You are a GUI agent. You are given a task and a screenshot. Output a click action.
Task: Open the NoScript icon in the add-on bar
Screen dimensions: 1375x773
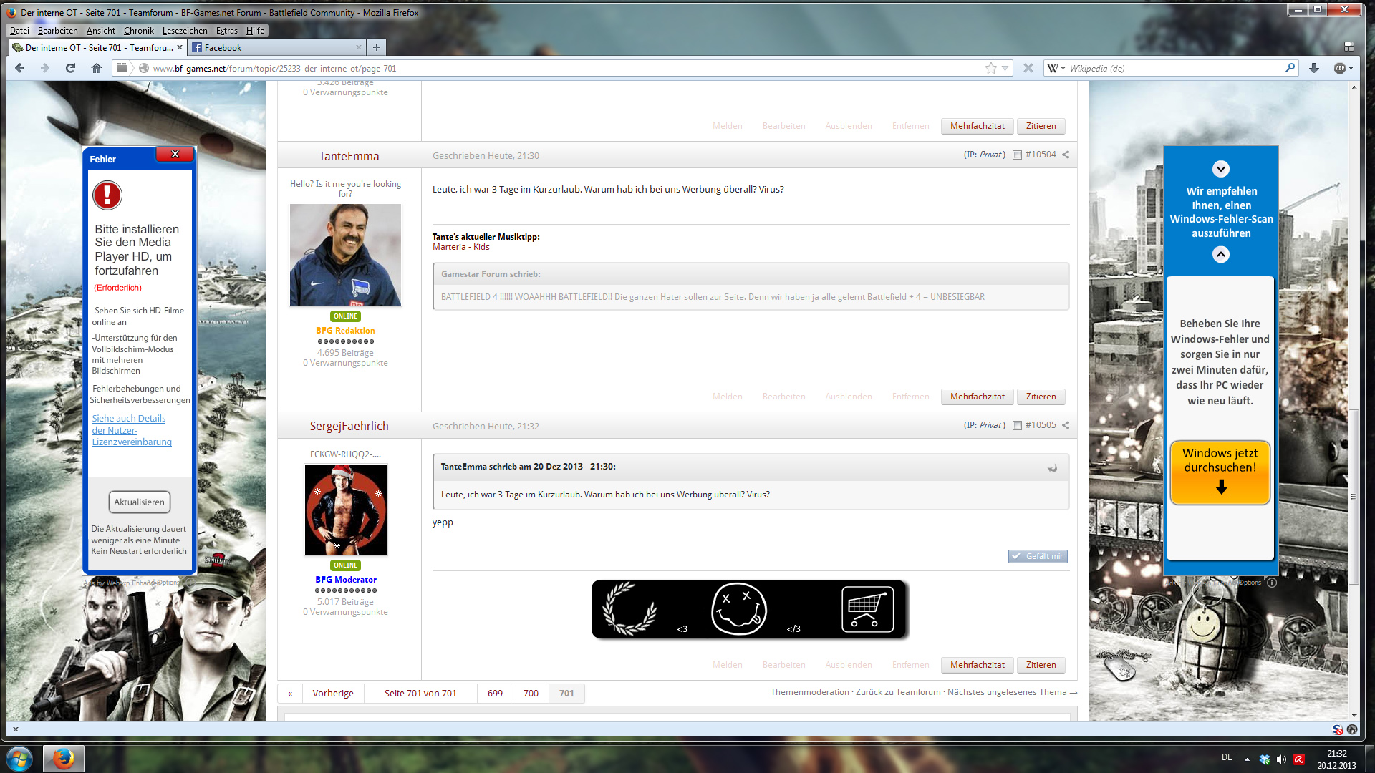[1338, 729]
